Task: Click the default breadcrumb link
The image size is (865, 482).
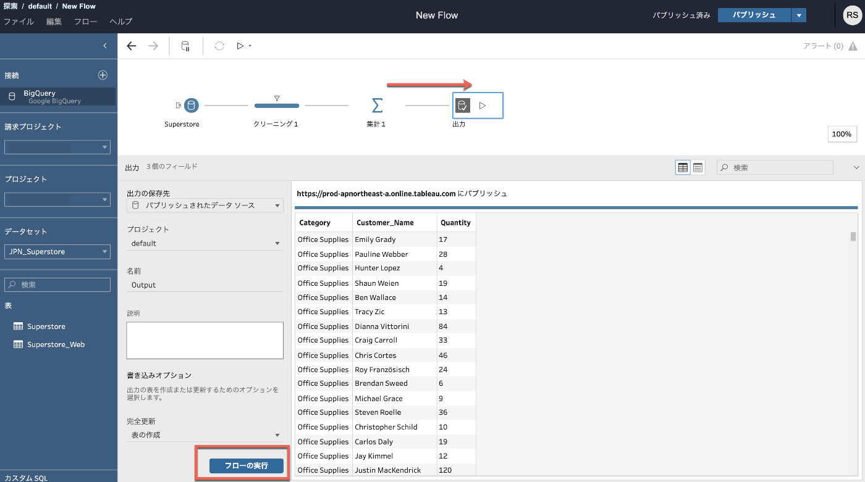Action: tap(40, 6)
